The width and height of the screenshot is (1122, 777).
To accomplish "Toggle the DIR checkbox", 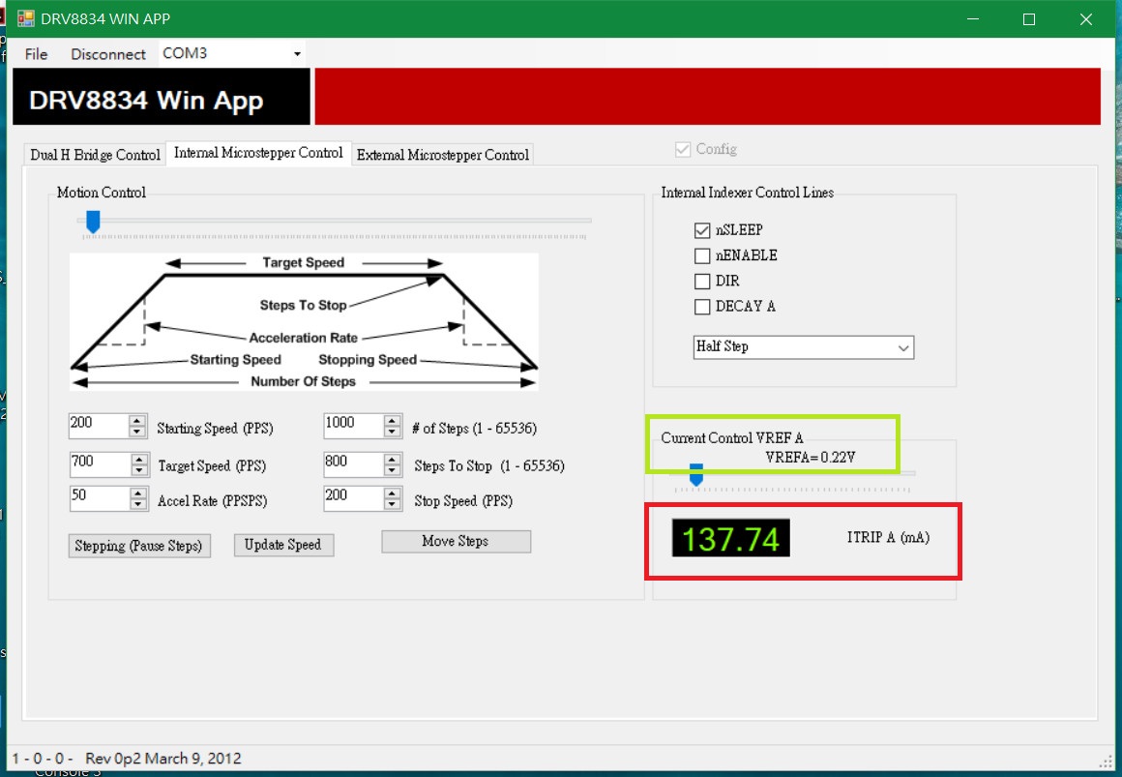I will pyautogui.click(x=702, y=281).
